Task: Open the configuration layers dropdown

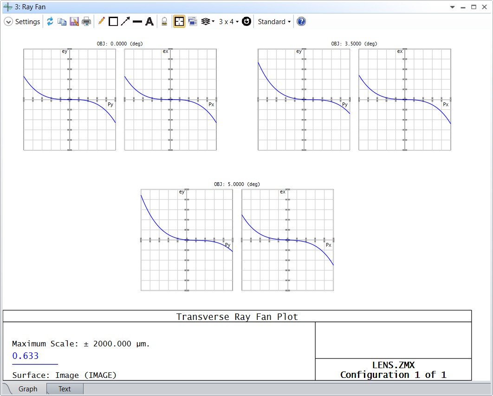Action: coord(208,21)
